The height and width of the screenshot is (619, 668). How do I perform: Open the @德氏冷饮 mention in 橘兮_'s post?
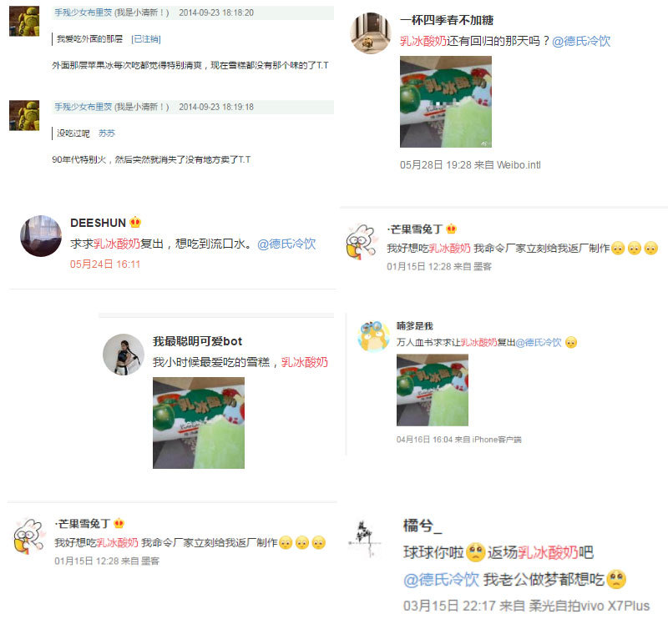click(x=441, y=580)
